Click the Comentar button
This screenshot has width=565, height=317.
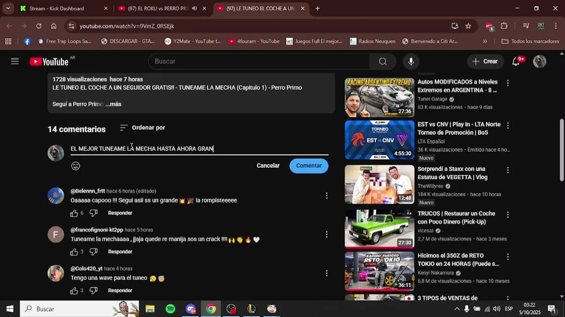309,166
